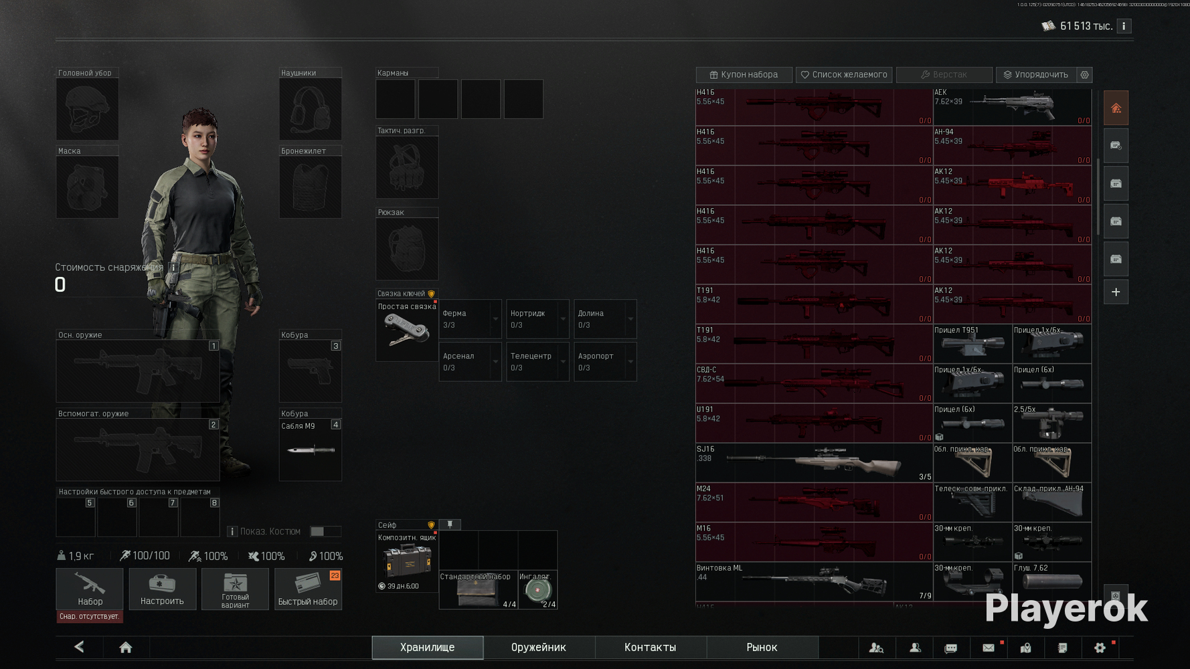Select the M24 7.62×51 rifle

(814, 502)
